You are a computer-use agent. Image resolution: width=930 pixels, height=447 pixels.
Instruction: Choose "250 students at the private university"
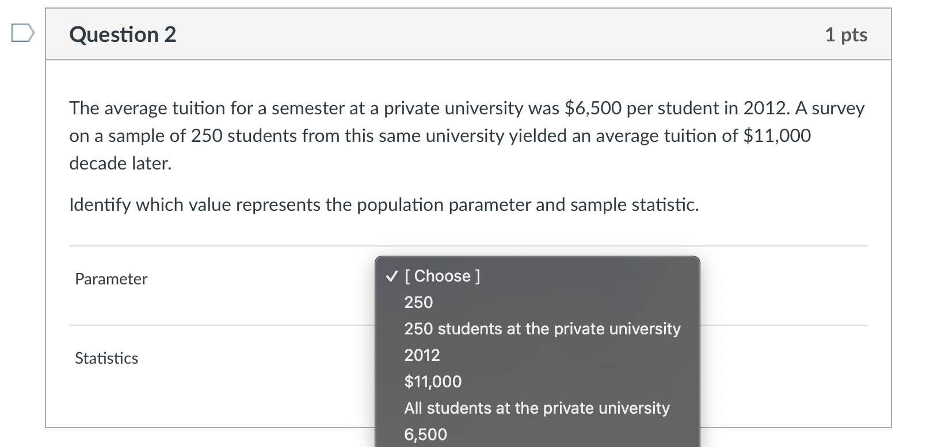[542, 329]
